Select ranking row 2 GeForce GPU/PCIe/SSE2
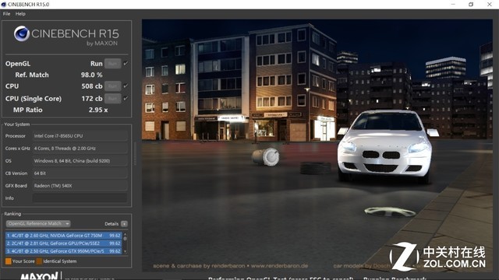Screen dimensions: 499x280 64,243
